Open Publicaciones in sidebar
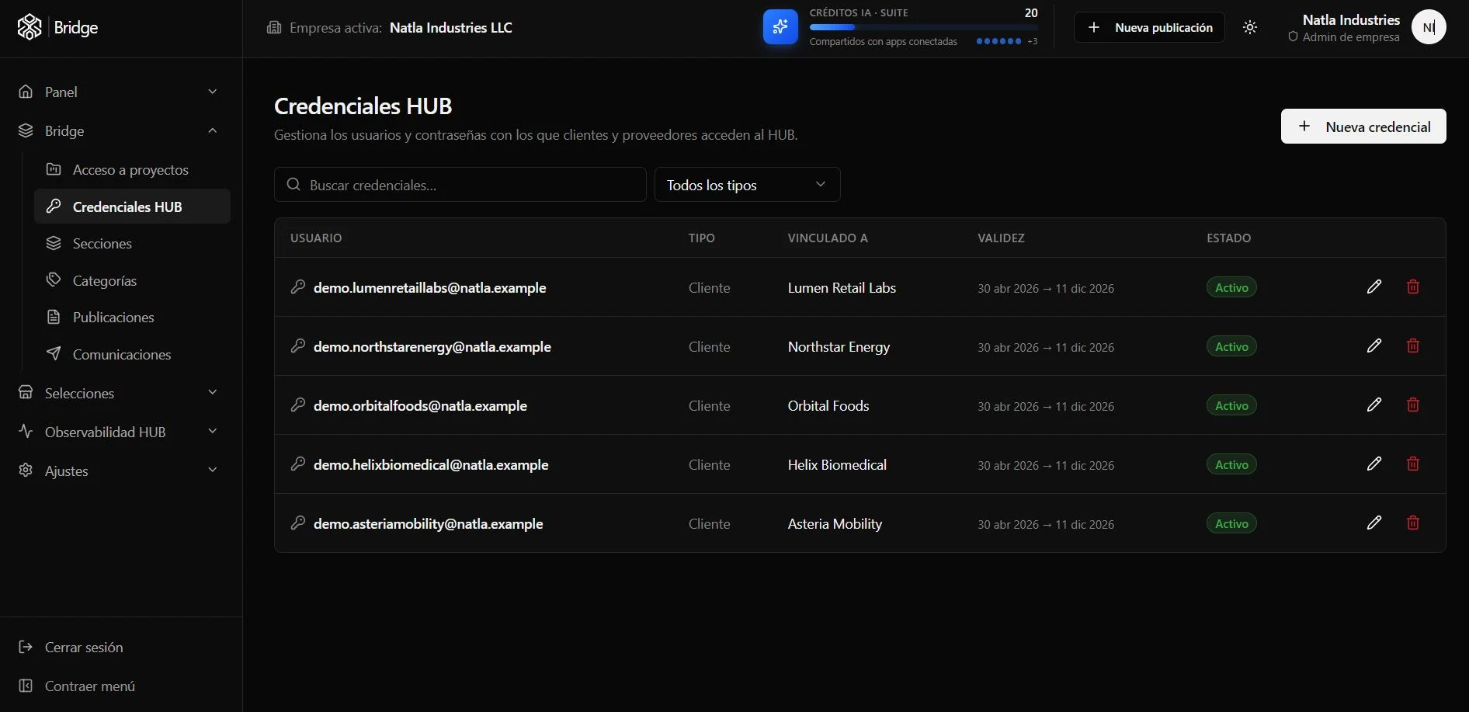This screenshot has width=1469, height=712. coord(132,317)
